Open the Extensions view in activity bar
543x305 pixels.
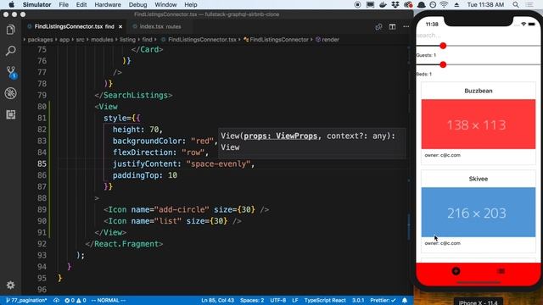(11, 114)
